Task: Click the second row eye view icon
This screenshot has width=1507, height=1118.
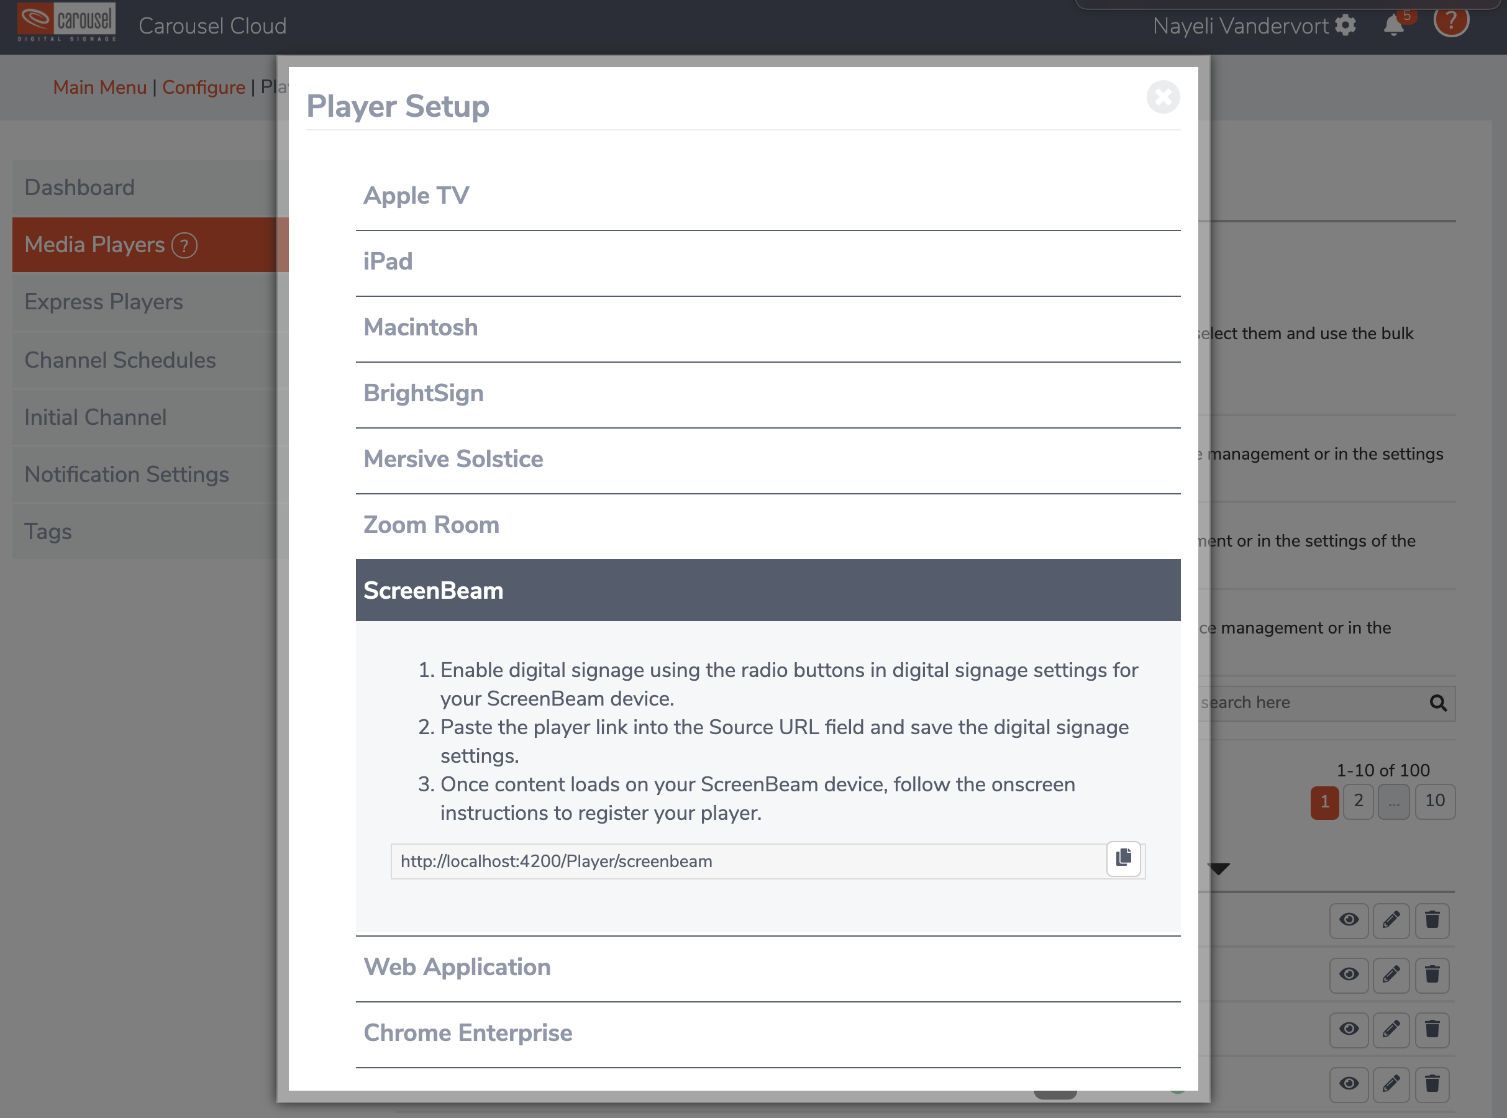Action: [x=1349, y=975]
